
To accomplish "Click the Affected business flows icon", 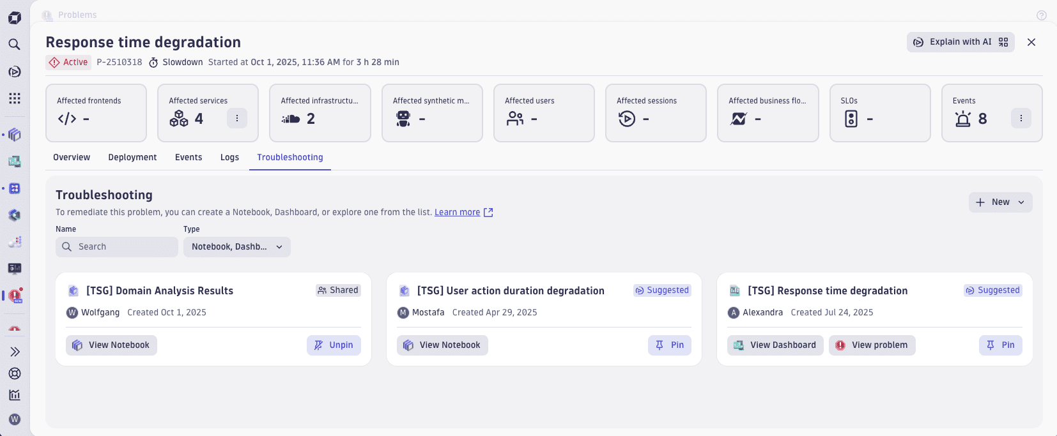I will point(739,119).
